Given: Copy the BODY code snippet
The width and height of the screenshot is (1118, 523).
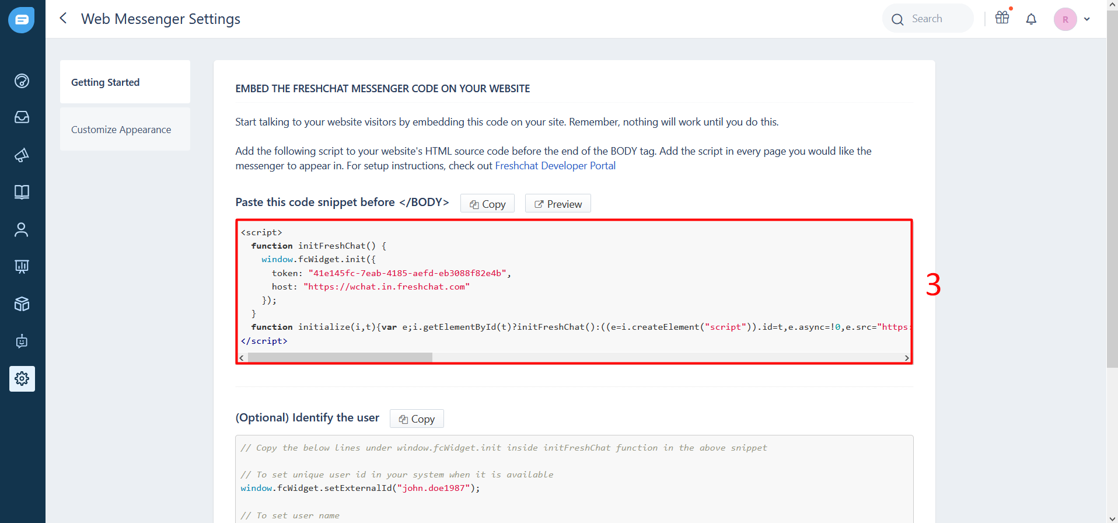Looking at the screenshot, I should [487, 204].
